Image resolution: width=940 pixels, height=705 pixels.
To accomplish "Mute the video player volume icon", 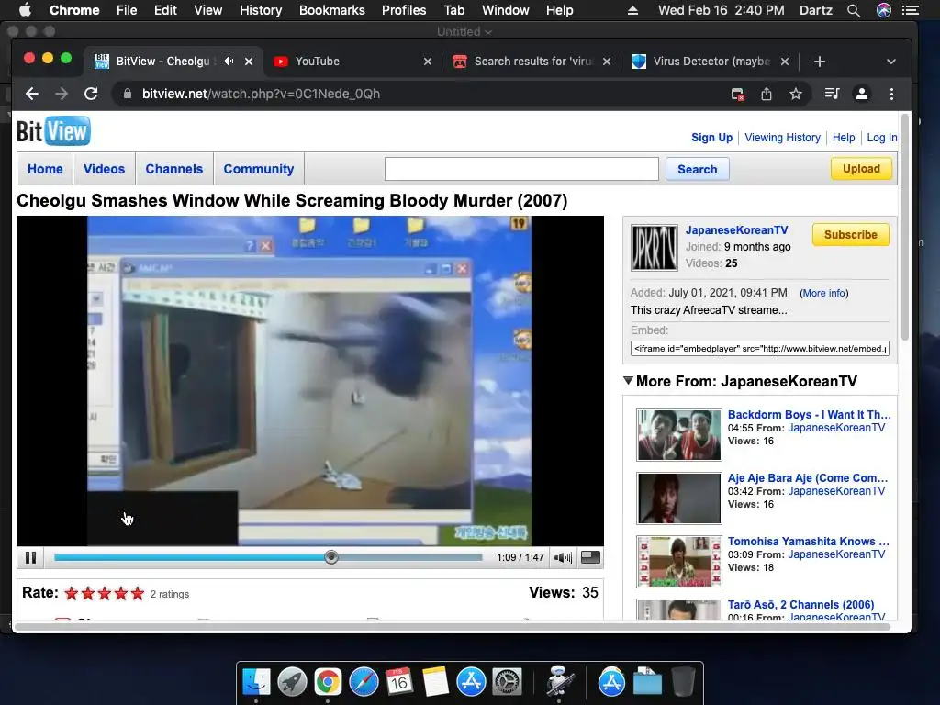I will coord(563,557).
